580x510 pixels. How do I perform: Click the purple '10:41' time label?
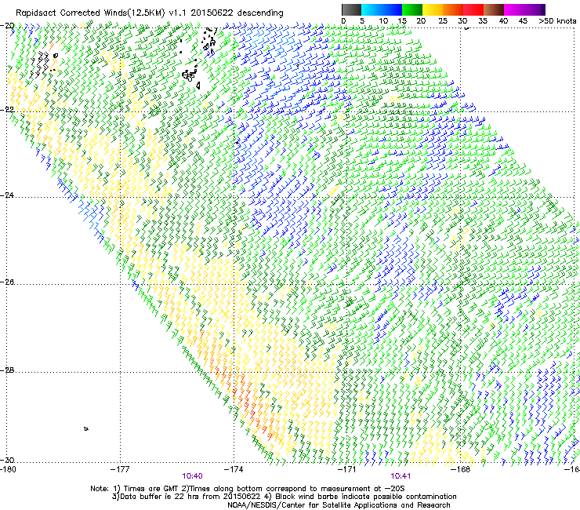pos(401,476)
